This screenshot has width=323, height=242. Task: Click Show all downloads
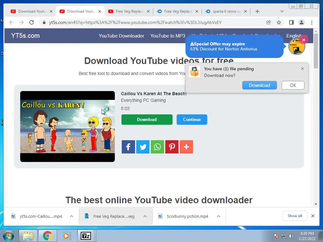pos(295,216)
